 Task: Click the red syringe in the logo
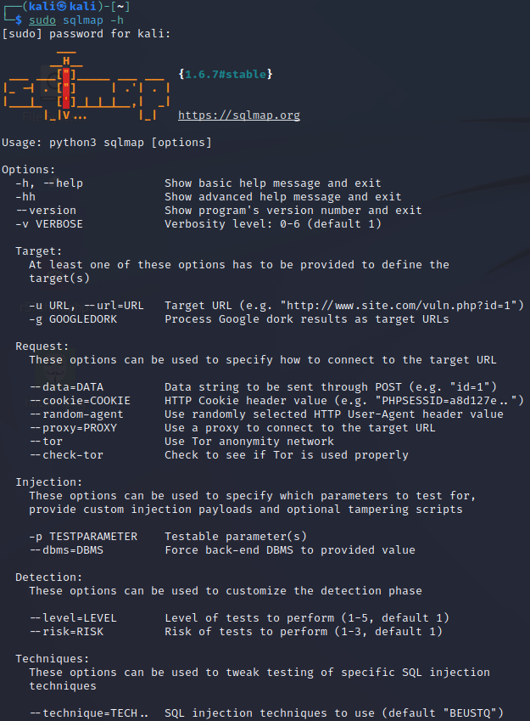[66, 88]
